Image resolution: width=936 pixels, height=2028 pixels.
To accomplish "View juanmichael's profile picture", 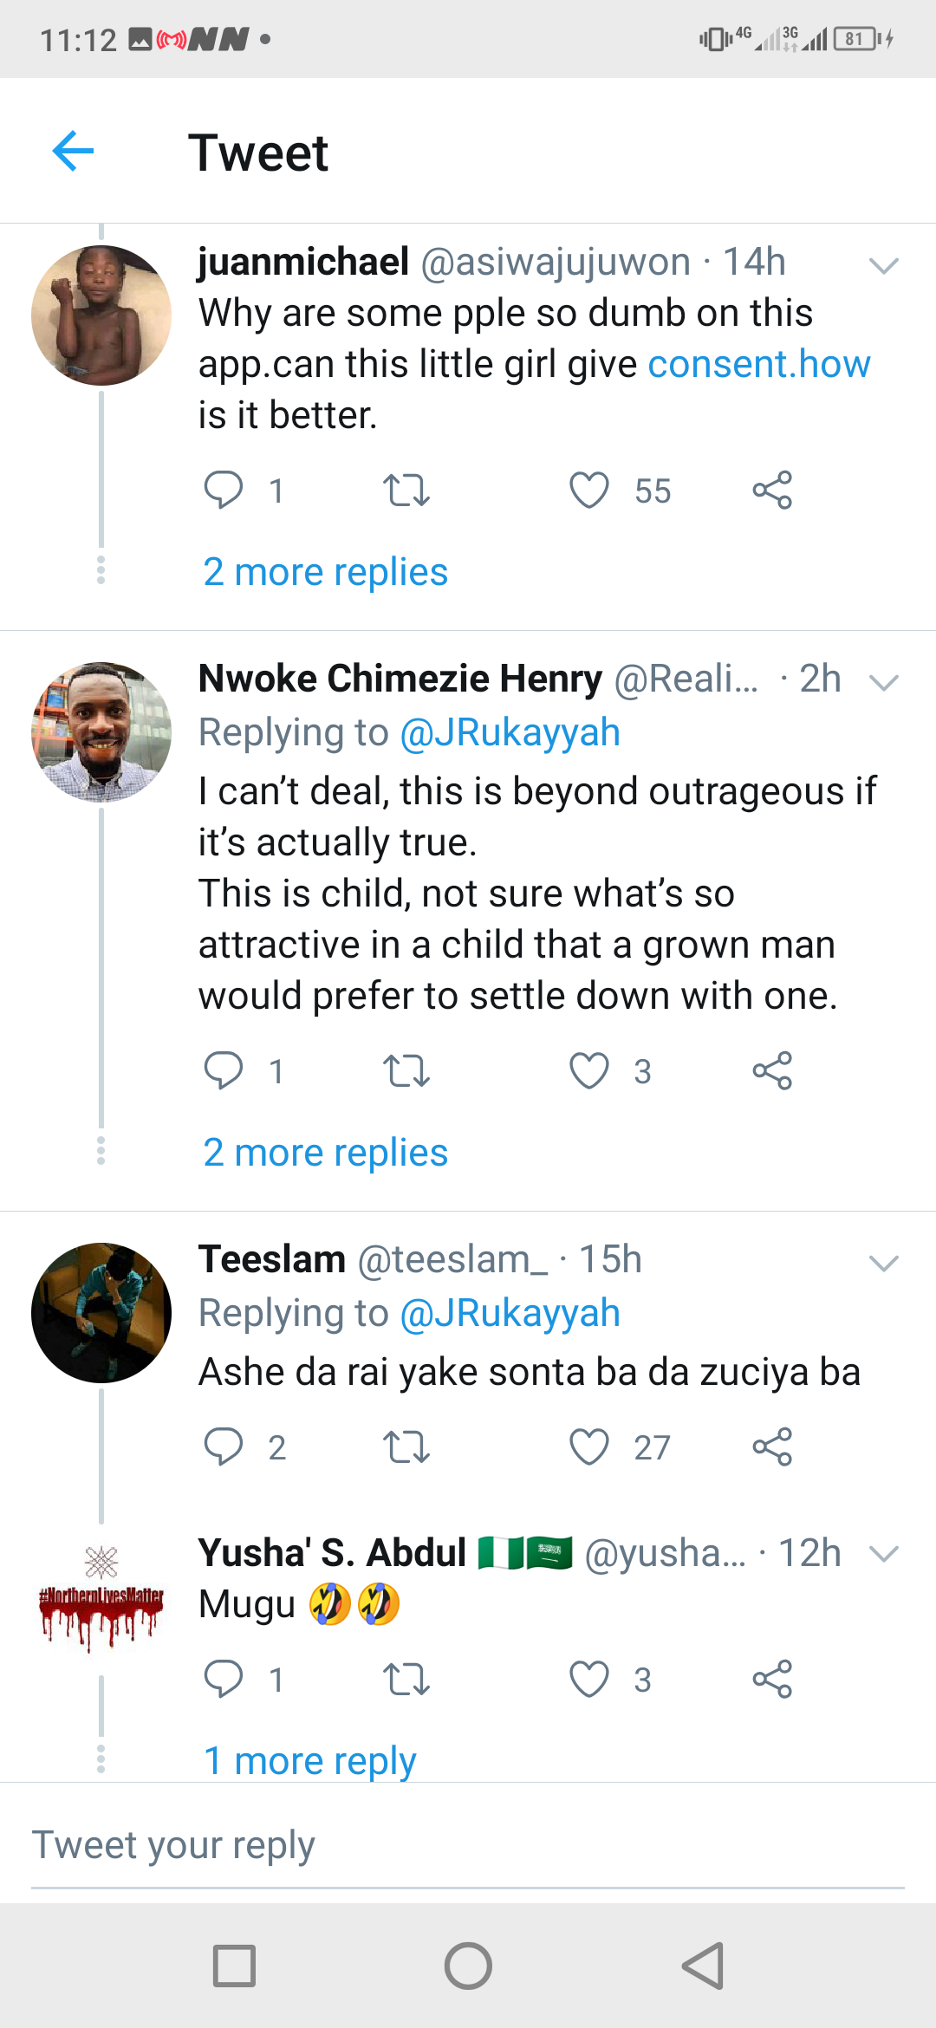I will [101, 315].
